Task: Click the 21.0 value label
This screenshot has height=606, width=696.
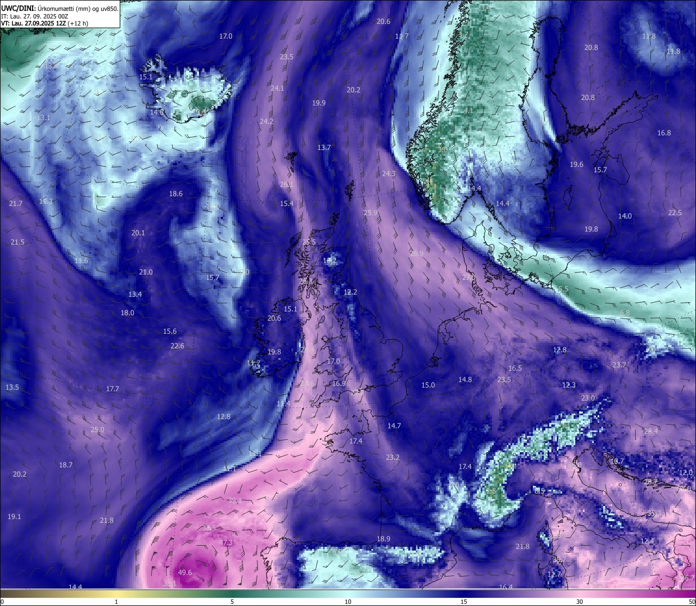Action: [x=146, y=272]
